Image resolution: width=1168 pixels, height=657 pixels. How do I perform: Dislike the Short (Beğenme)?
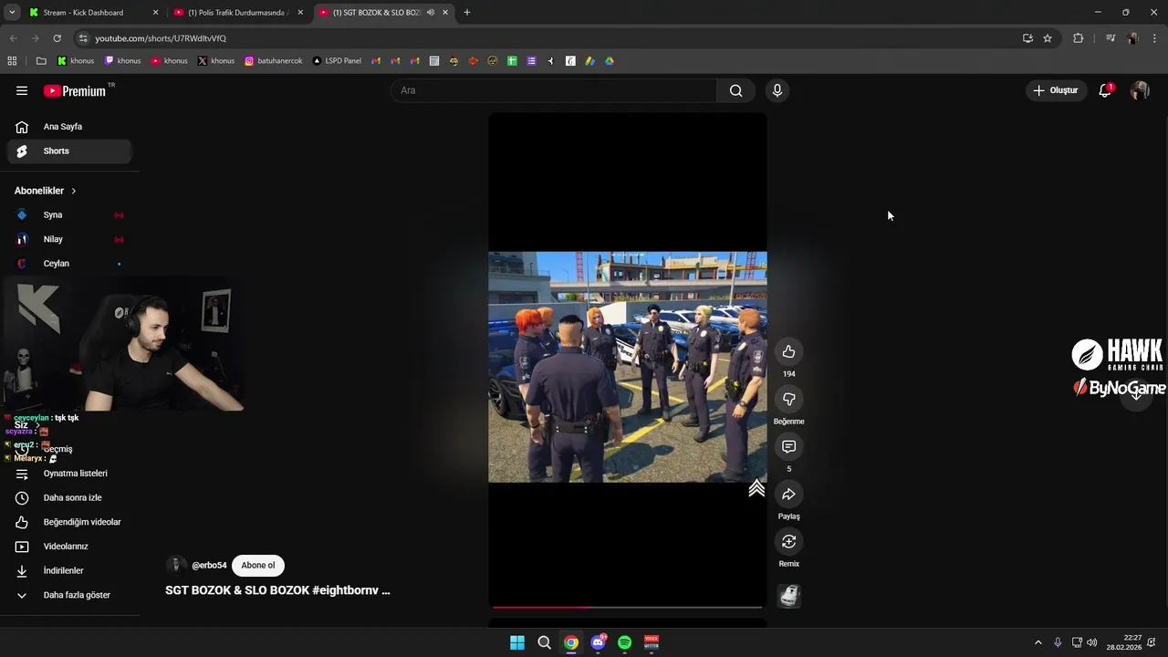[788, 400]
